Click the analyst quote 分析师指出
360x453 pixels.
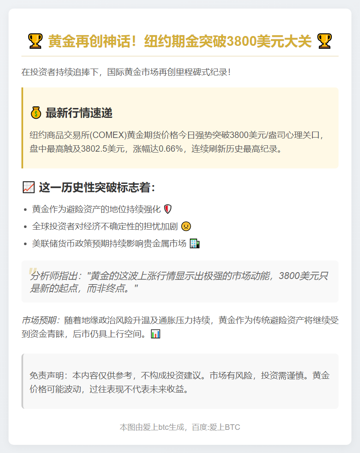[x=179, y=282]
